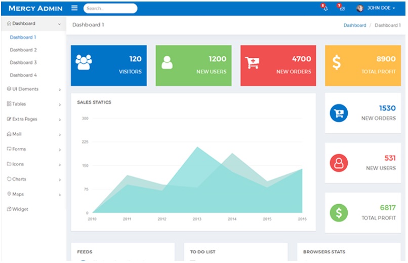
Task: Select Dashboard 4 in the sidebar
Action: (x=23, y=75)
